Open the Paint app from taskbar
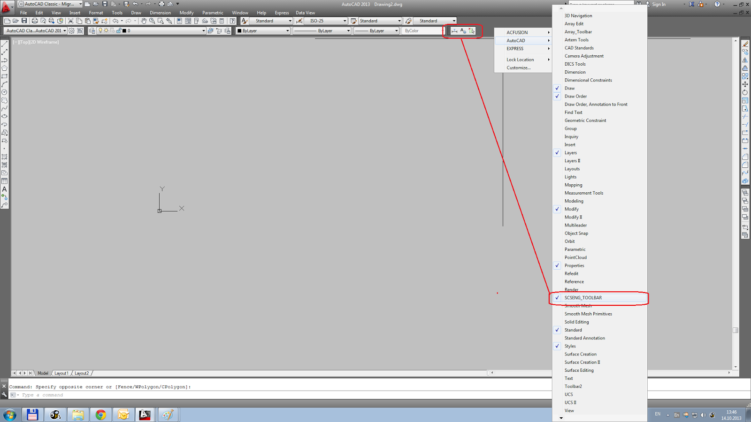The image size is (751, 422). [168, 415]
